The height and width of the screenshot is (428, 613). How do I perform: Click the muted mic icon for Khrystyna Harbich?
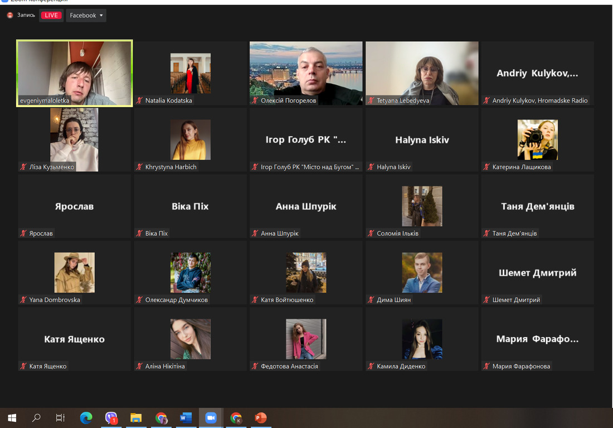coord(139,167)
